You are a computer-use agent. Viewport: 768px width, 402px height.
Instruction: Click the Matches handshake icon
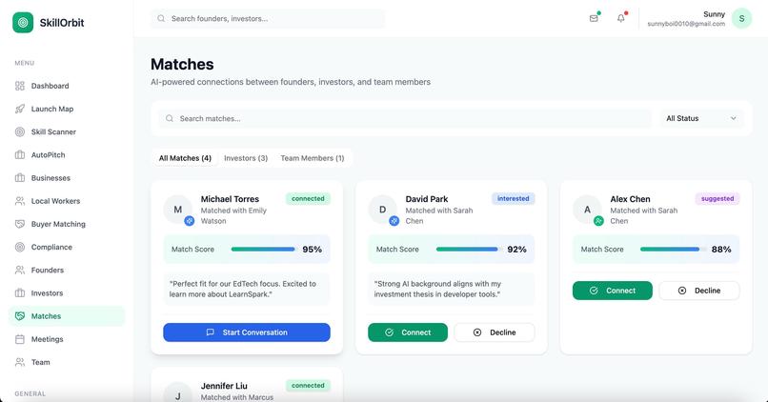point(20,316)
